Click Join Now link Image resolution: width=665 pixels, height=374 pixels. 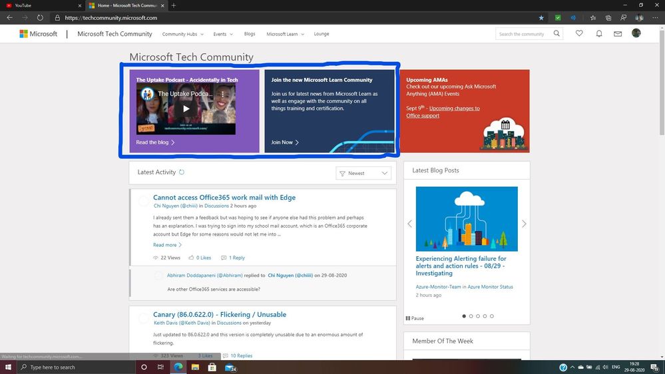(x=285, y=142)
